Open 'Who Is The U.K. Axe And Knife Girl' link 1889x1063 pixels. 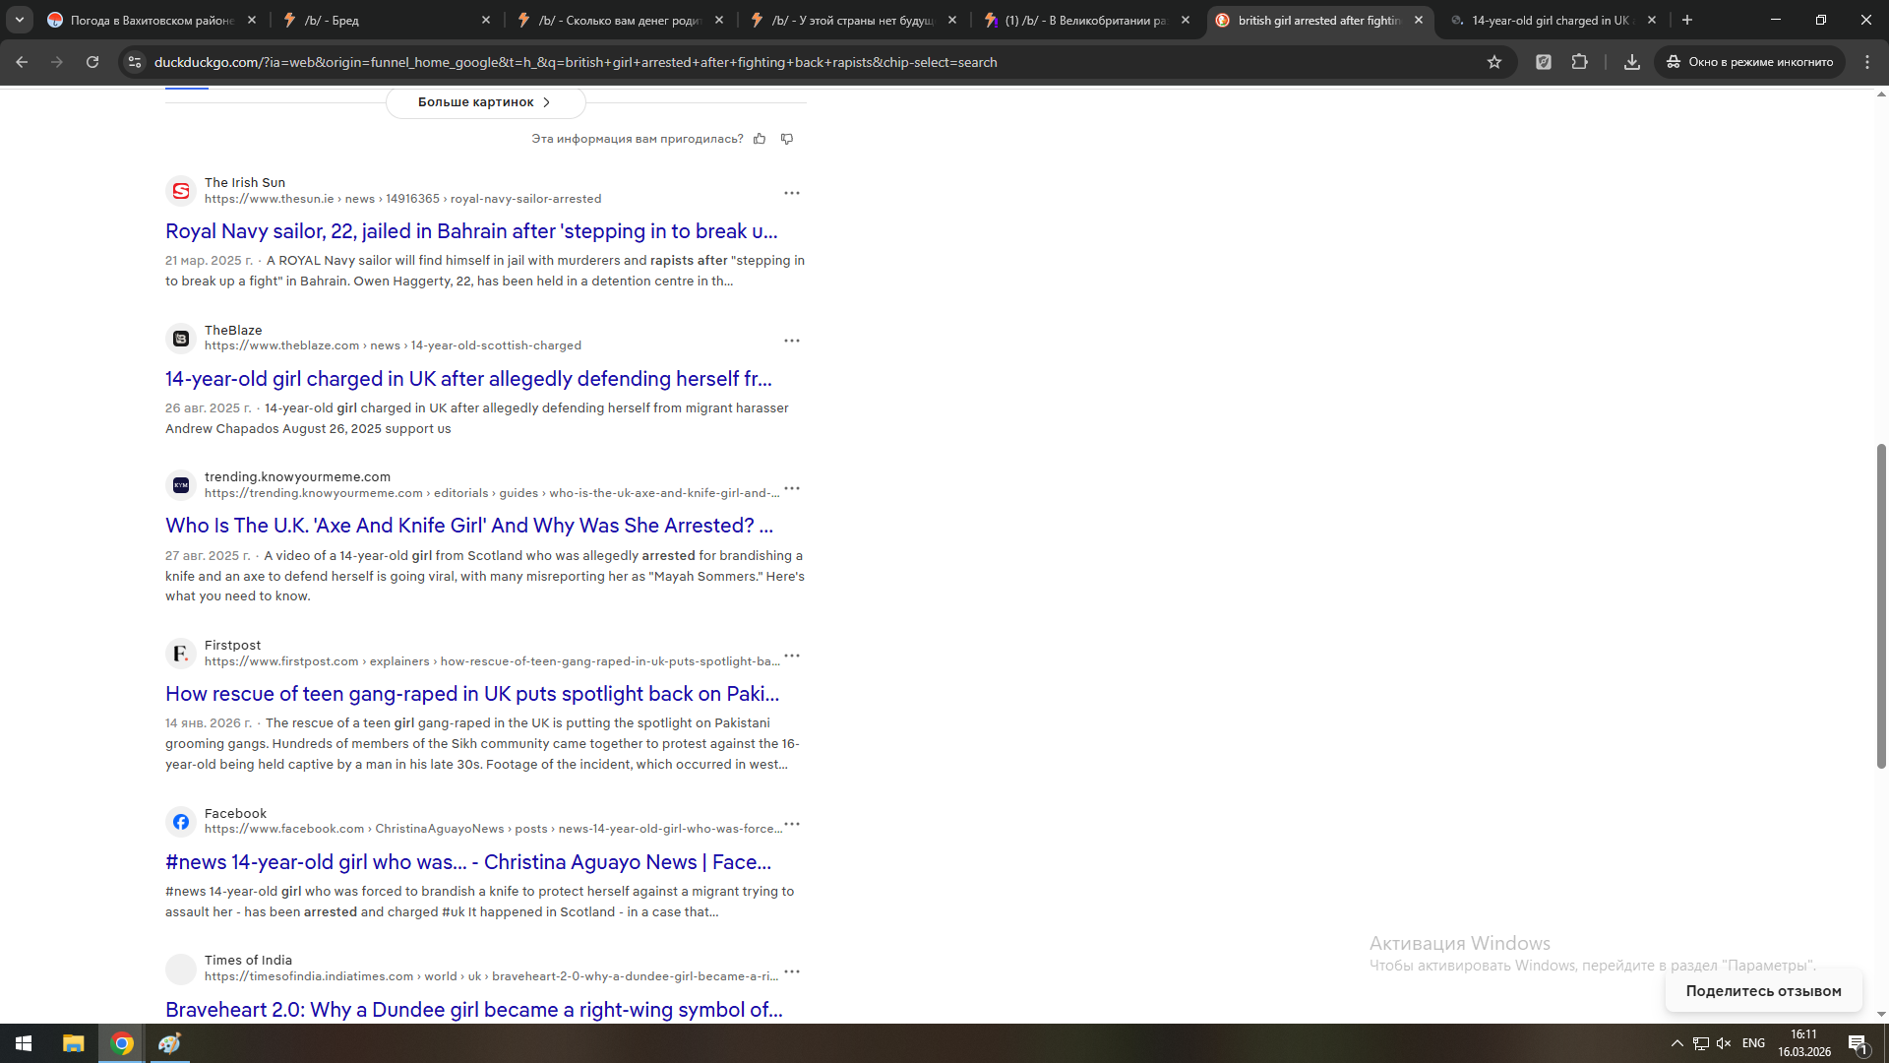point(469,526)
